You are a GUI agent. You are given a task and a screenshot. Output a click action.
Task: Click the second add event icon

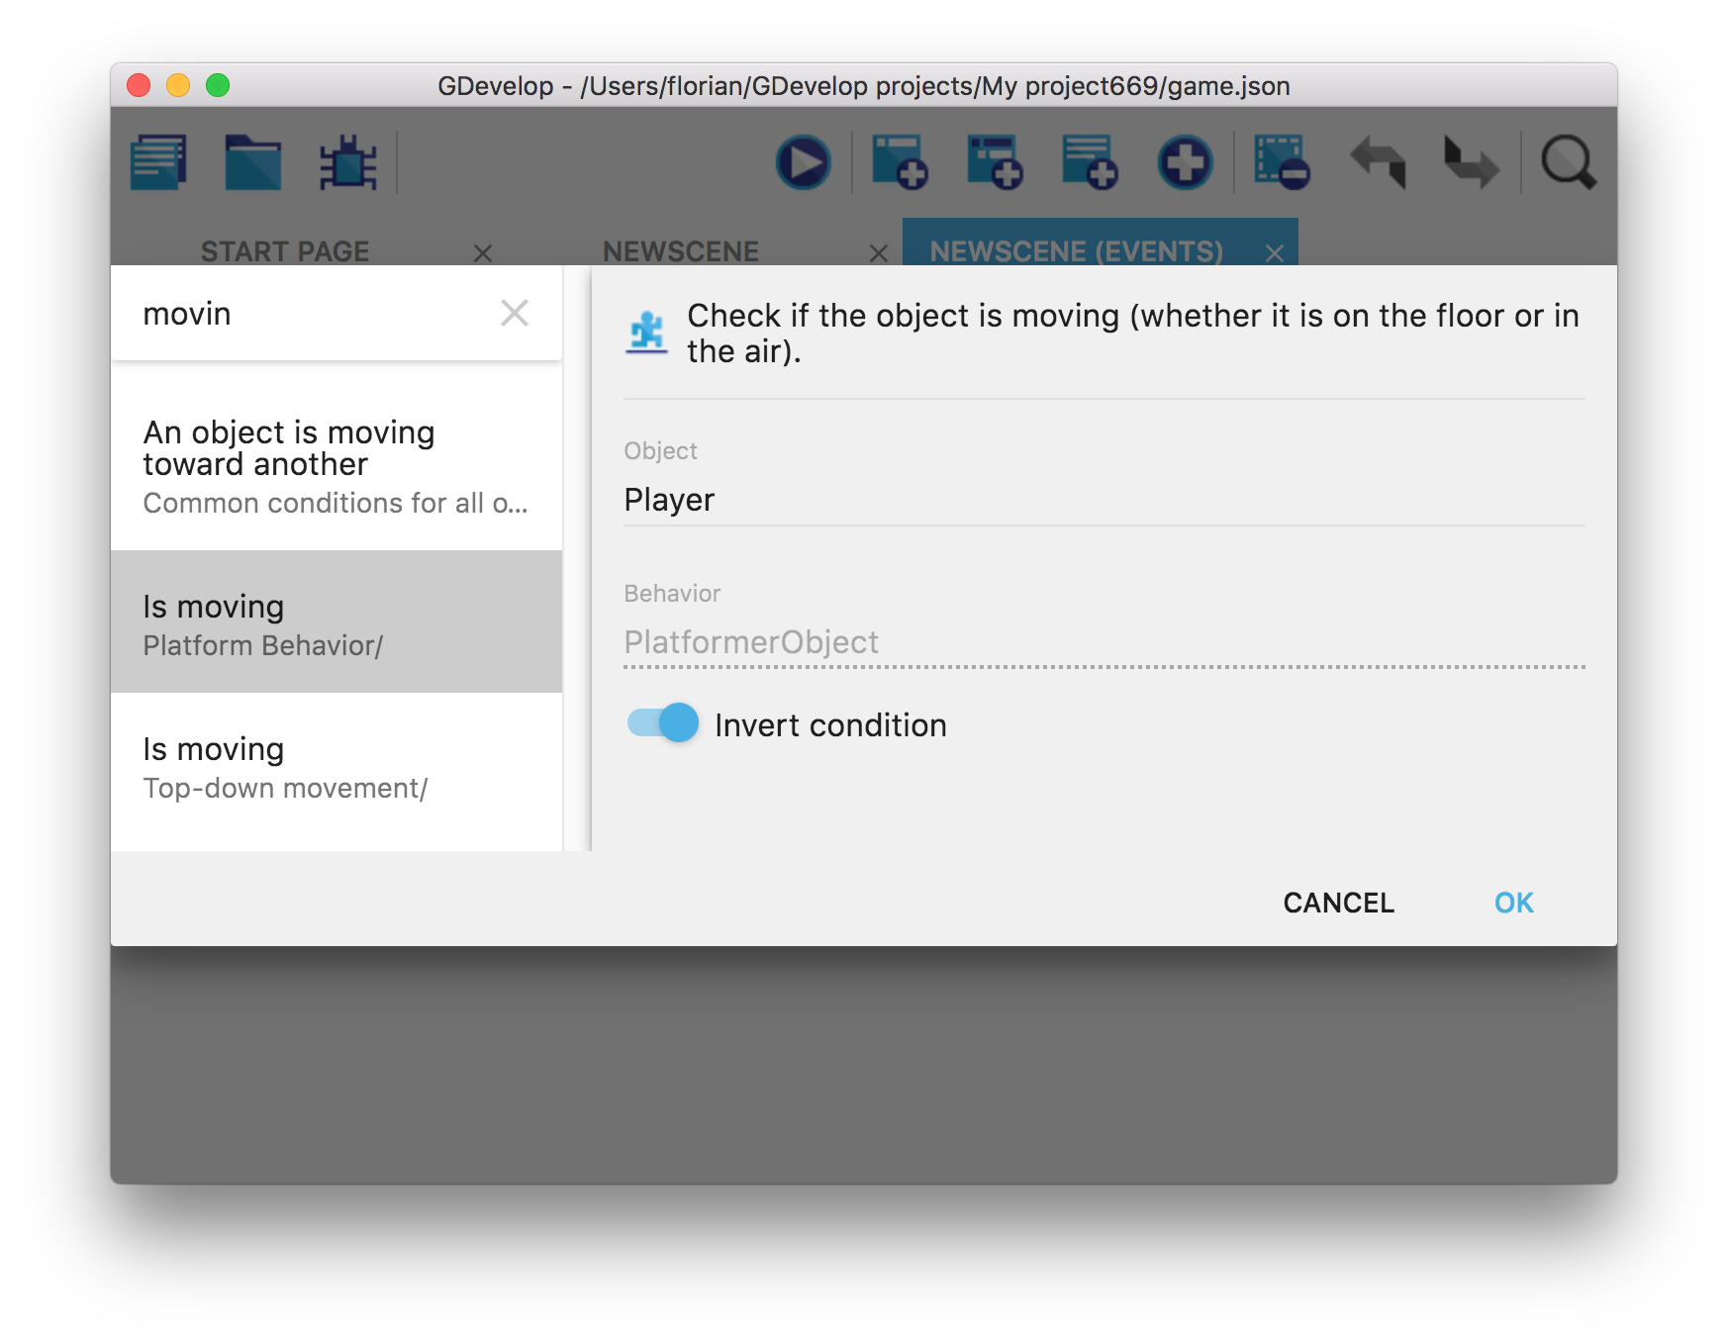point(994,162)
